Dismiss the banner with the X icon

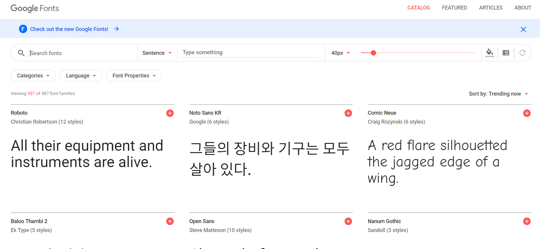(x=523, y=29)
